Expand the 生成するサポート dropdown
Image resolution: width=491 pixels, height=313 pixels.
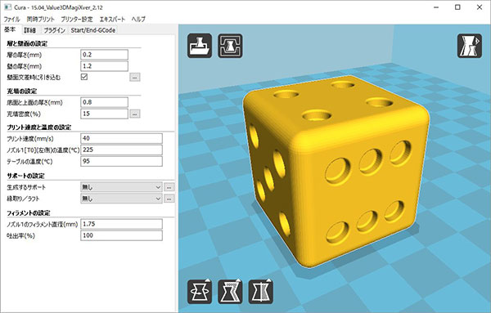click(x=121, y=187)
